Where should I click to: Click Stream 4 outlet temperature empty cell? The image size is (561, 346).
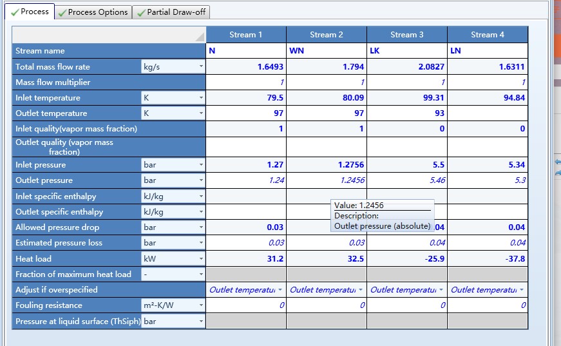[487, 113]
